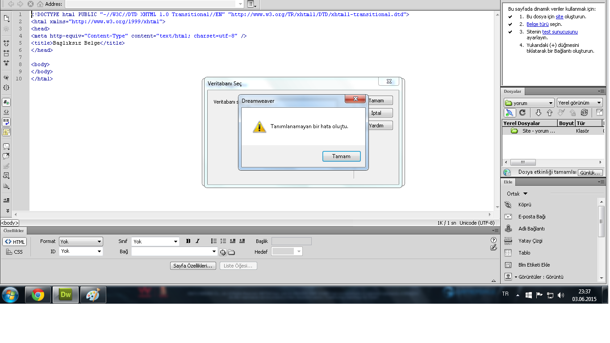Toggle bold formatting in Properties

pyautogui.click(x=188, y=241)
